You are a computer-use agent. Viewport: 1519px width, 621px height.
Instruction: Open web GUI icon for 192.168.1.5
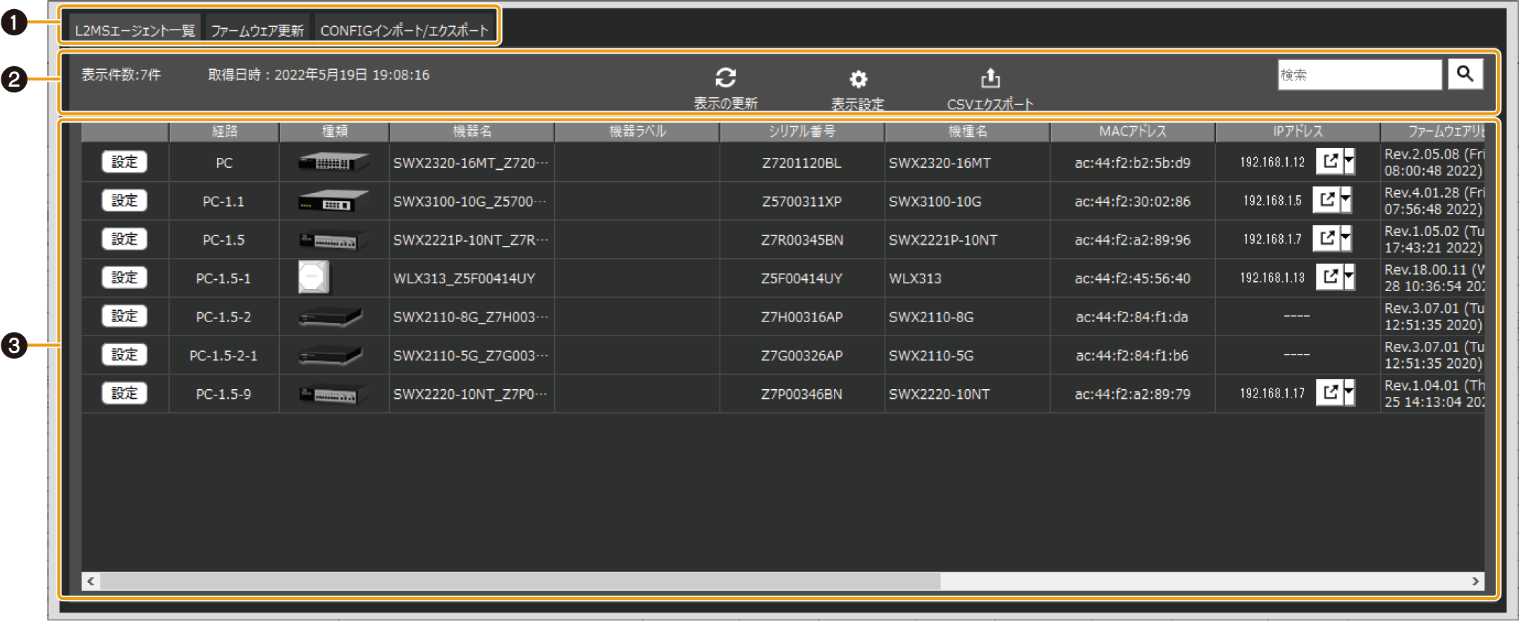(x=1327, y=200)
